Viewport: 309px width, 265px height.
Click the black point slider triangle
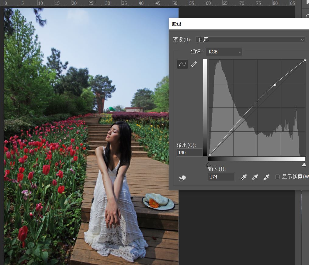208,165
